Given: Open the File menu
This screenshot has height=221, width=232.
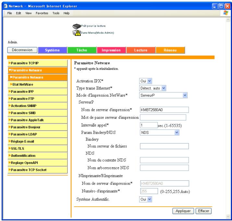Looking at the screenshot, I should point(9,13).
